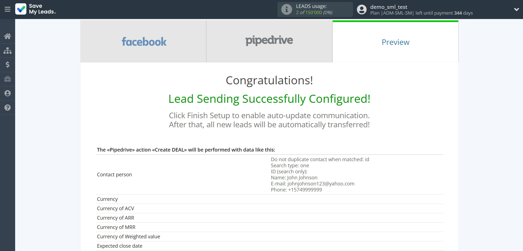Open the hamburger menu
Image resolution: width=523 pixels, height=251 pixels.
click(x=7, y=9)
